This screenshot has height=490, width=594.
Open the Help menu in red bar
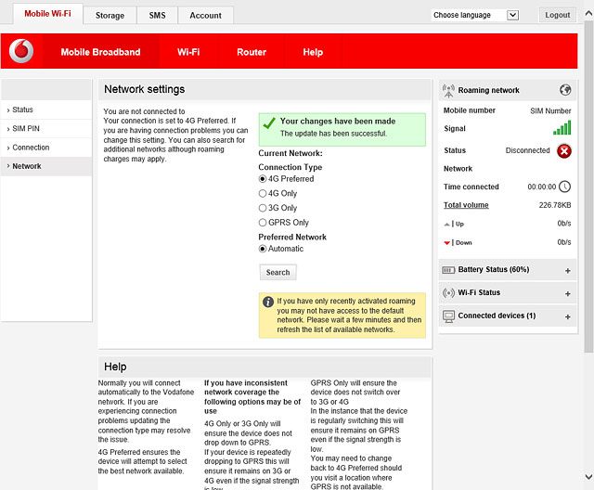tap(313, 52)
